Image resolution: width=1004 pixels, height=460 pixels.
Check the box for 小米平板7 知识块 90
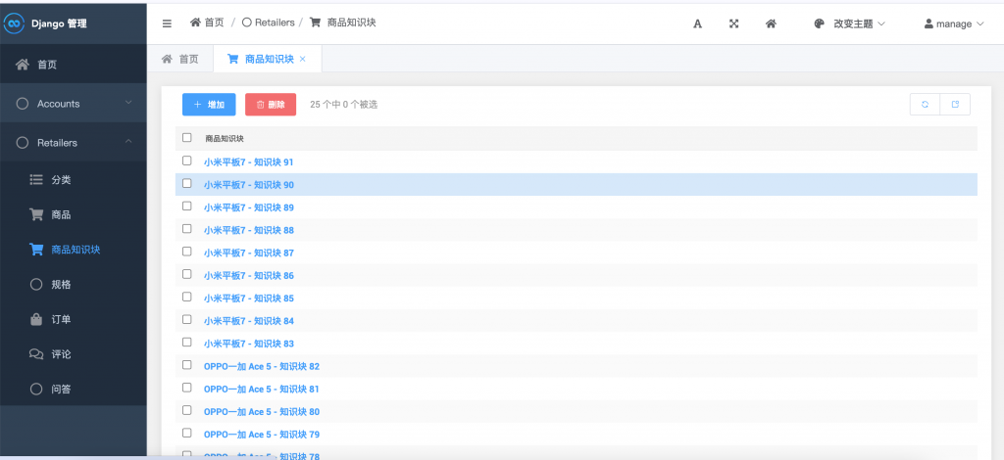pos(187,183)
